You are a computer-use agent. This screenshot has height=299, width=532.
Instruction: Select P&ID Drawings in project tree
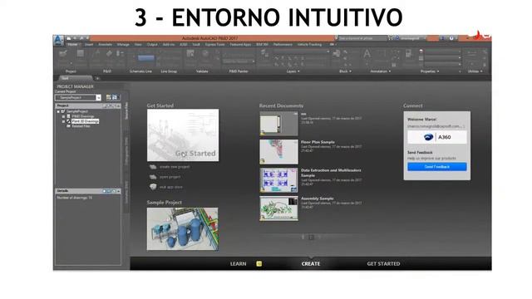[x=83, y=116]
